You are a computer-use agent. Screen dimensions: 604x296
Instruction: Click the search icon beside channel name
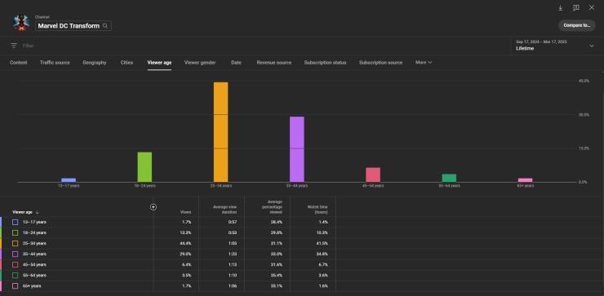pyautogui.click(x=105, y=26)
